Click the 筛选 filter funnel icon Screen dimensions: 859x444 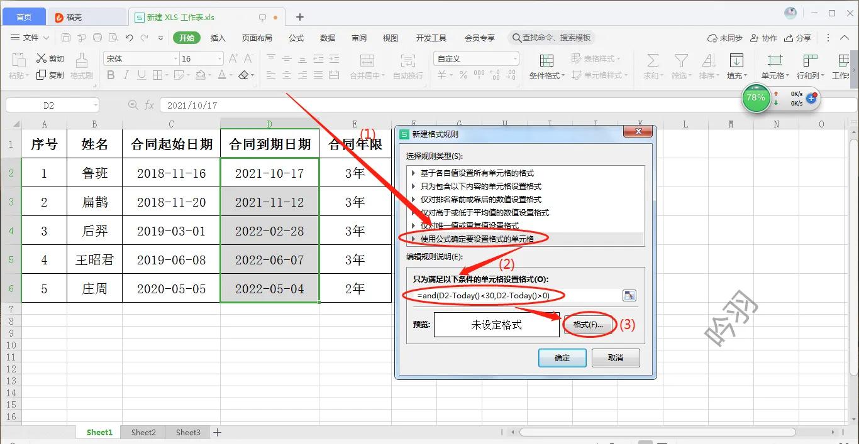(x=680, y=60)
